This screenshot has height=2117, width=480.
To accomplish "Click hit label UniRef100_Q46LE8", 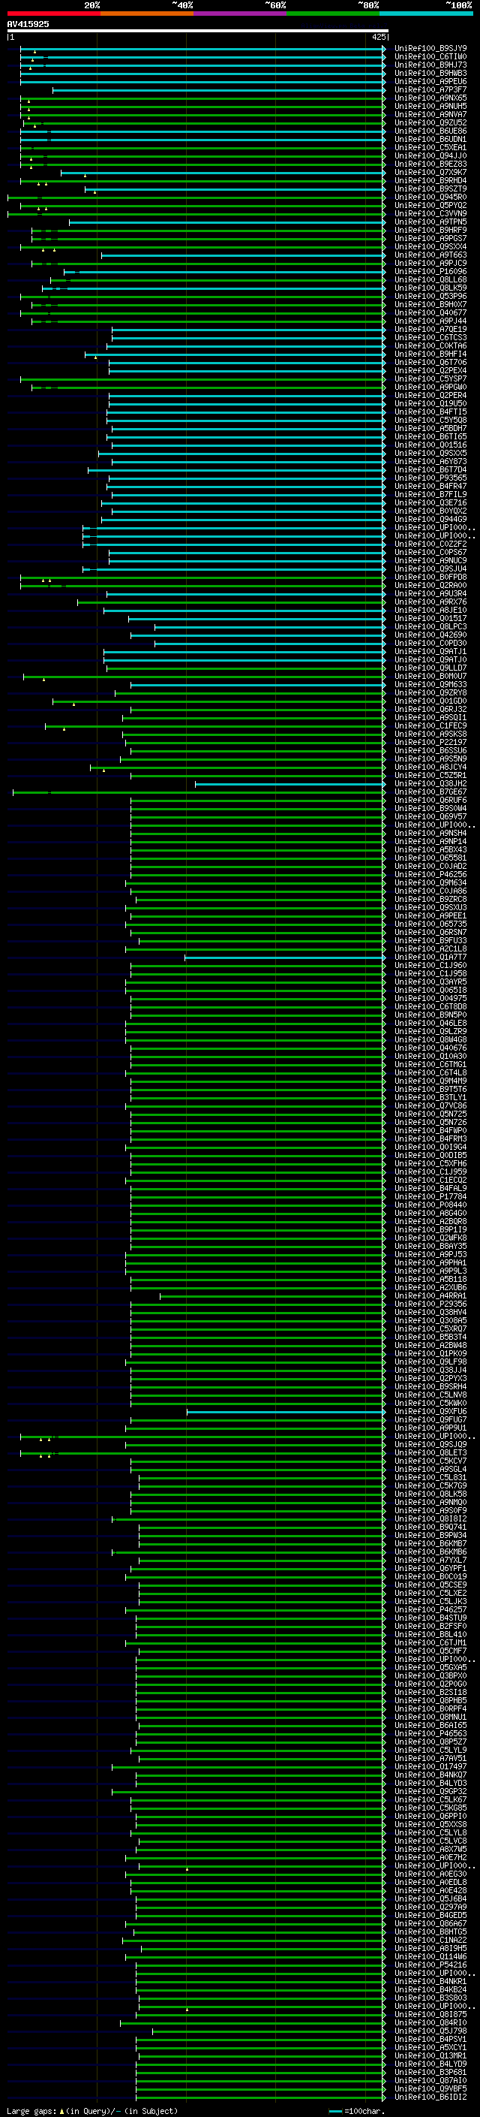I will [430, 1023].
